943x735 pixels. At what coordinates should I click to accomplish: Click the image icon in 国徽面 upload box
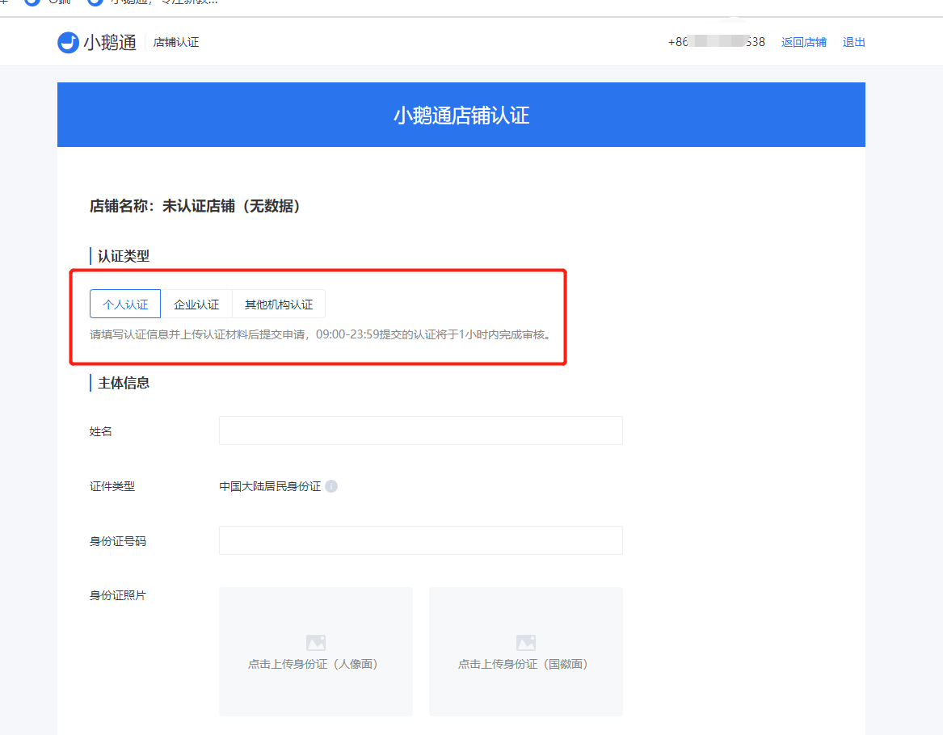525,642
